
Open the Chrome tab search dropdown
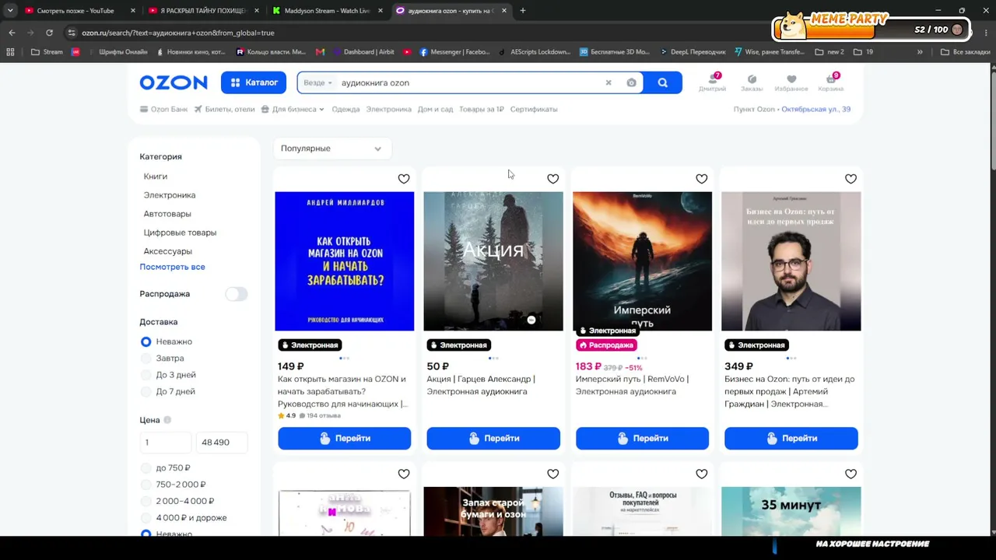click(x=10, y=11)
